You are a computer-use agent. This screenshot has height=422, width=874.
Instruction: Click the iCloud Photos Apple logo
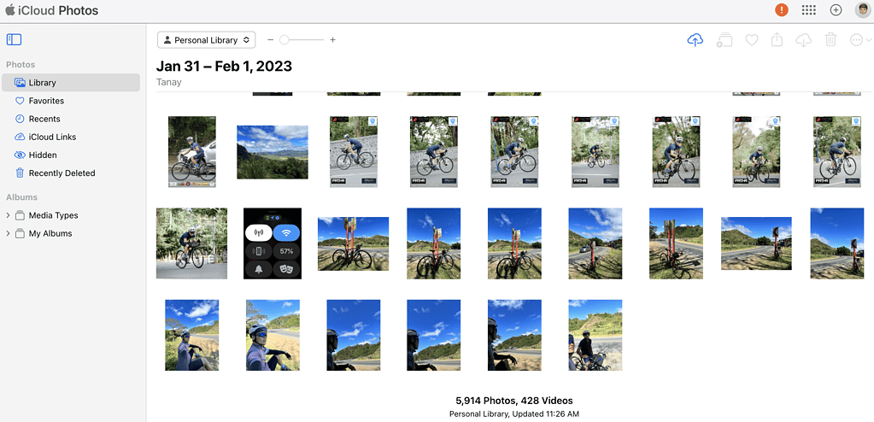(10, 9)
